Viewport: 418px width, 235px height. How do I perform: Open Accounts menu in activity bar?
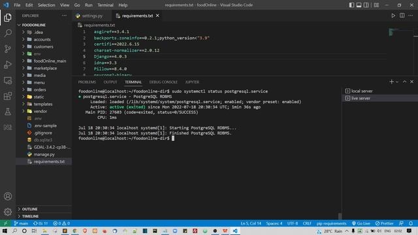point(8,196)
